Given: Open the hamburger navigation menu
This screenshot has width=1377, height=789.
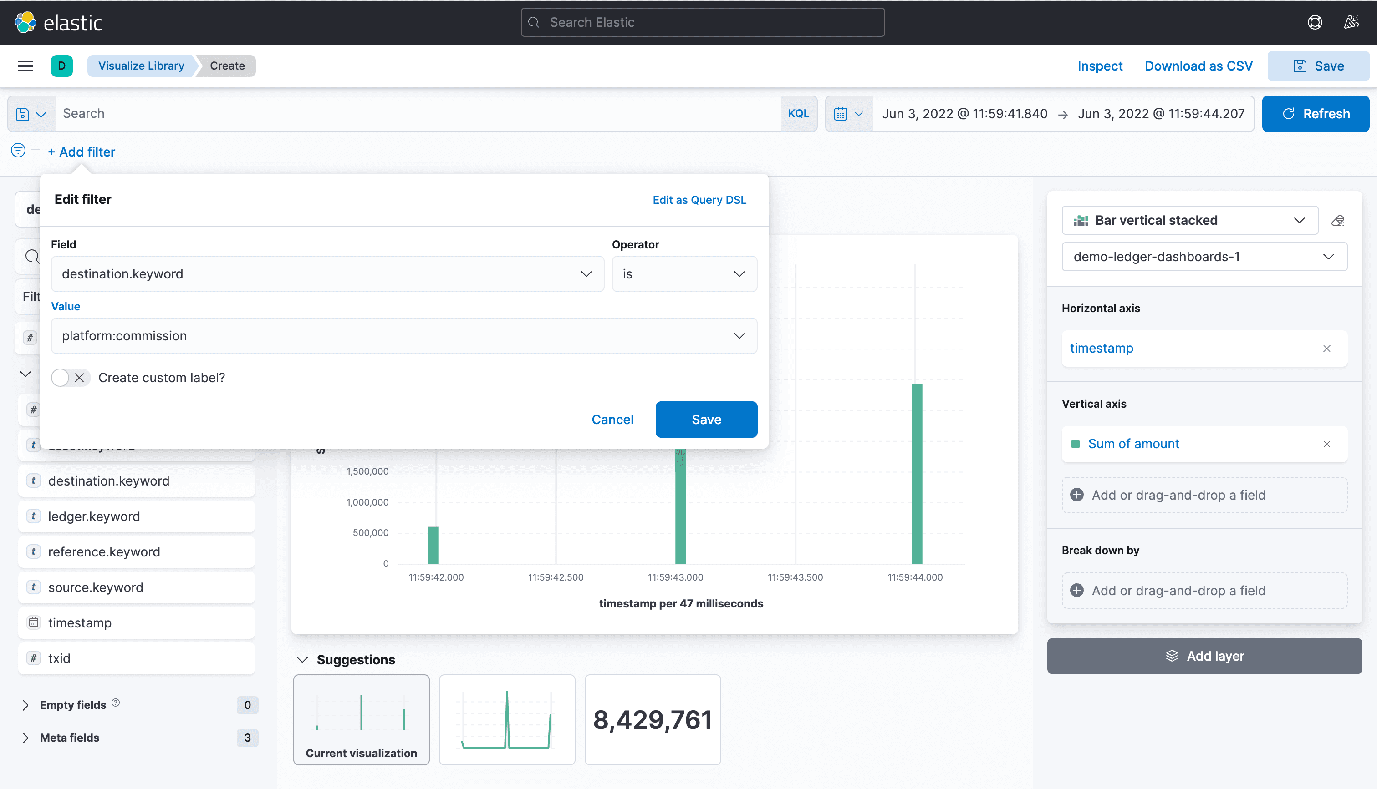Looking at the screenshot, I should pyautogui.click(x=25, y=66).
